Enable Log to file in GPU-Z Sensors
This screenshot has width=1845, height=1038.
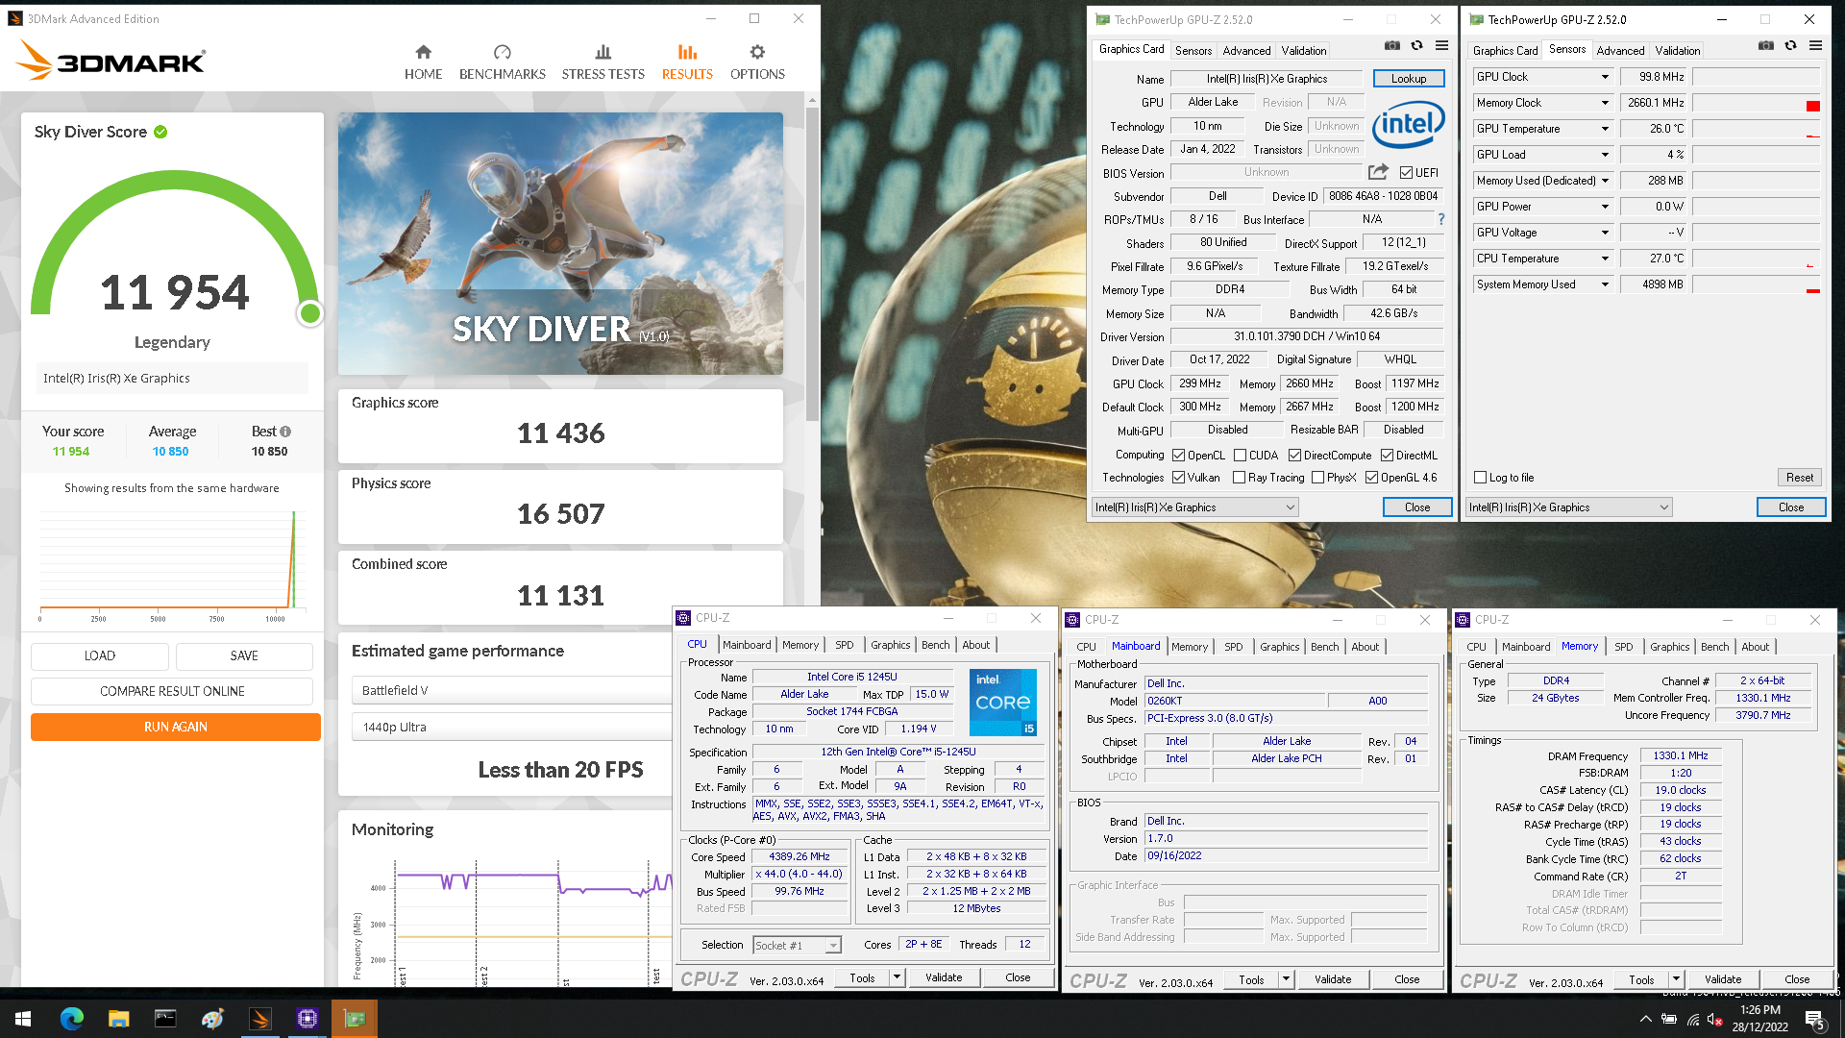pos(1480,478)
